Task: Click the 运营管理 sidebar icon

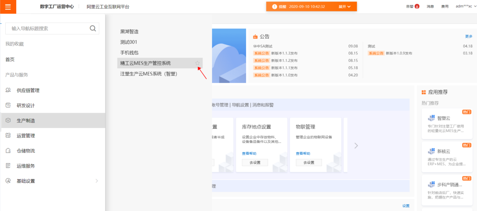Action: click(x=8, y=136)
